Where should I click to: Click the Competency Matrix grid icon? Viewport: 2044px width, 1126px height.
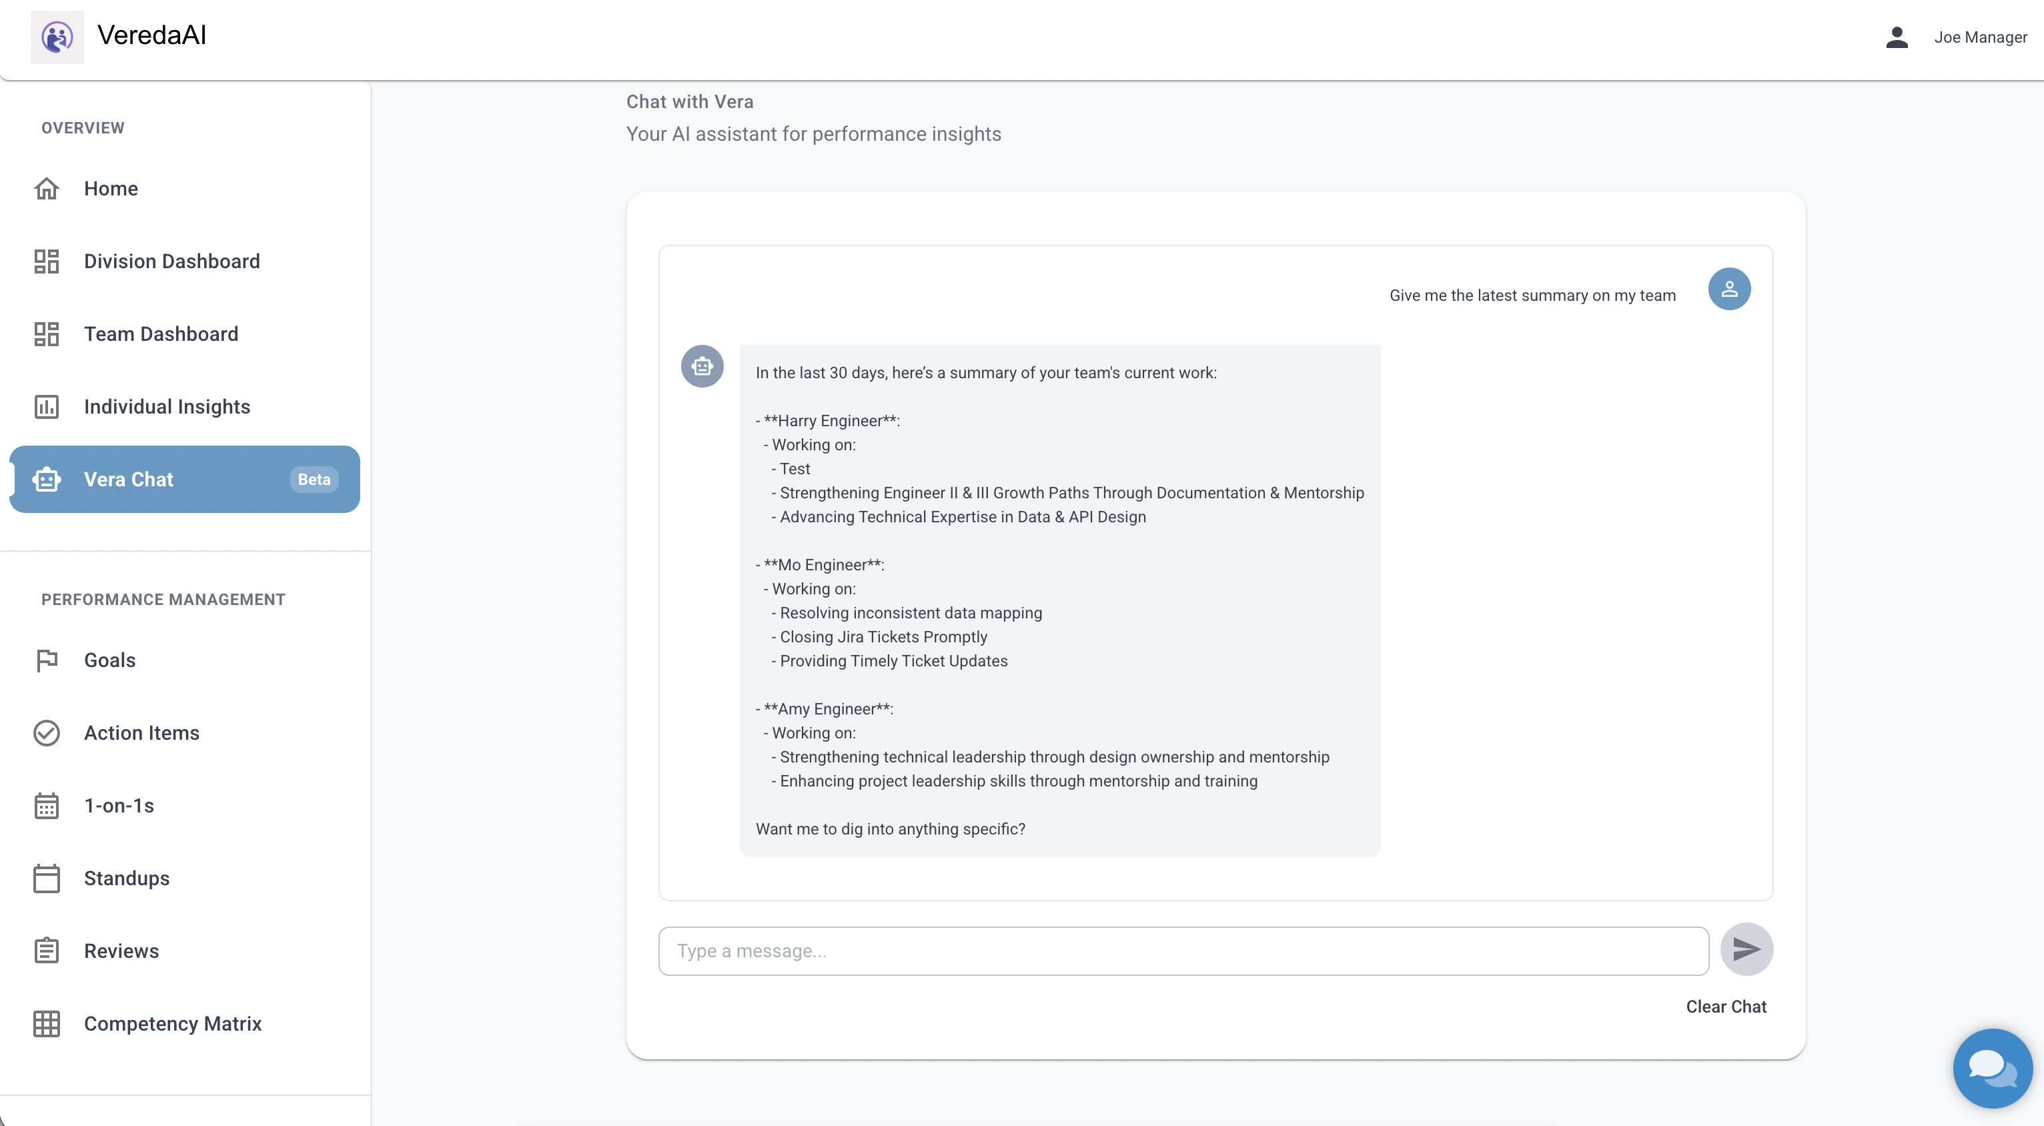coord(47,1024)
